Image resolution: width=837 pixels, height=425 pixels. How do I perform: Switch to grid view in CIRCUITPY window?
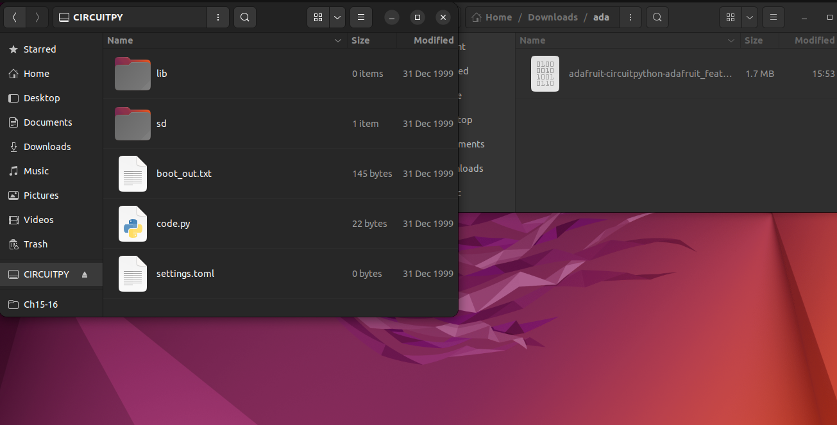[x=318, y=17]
